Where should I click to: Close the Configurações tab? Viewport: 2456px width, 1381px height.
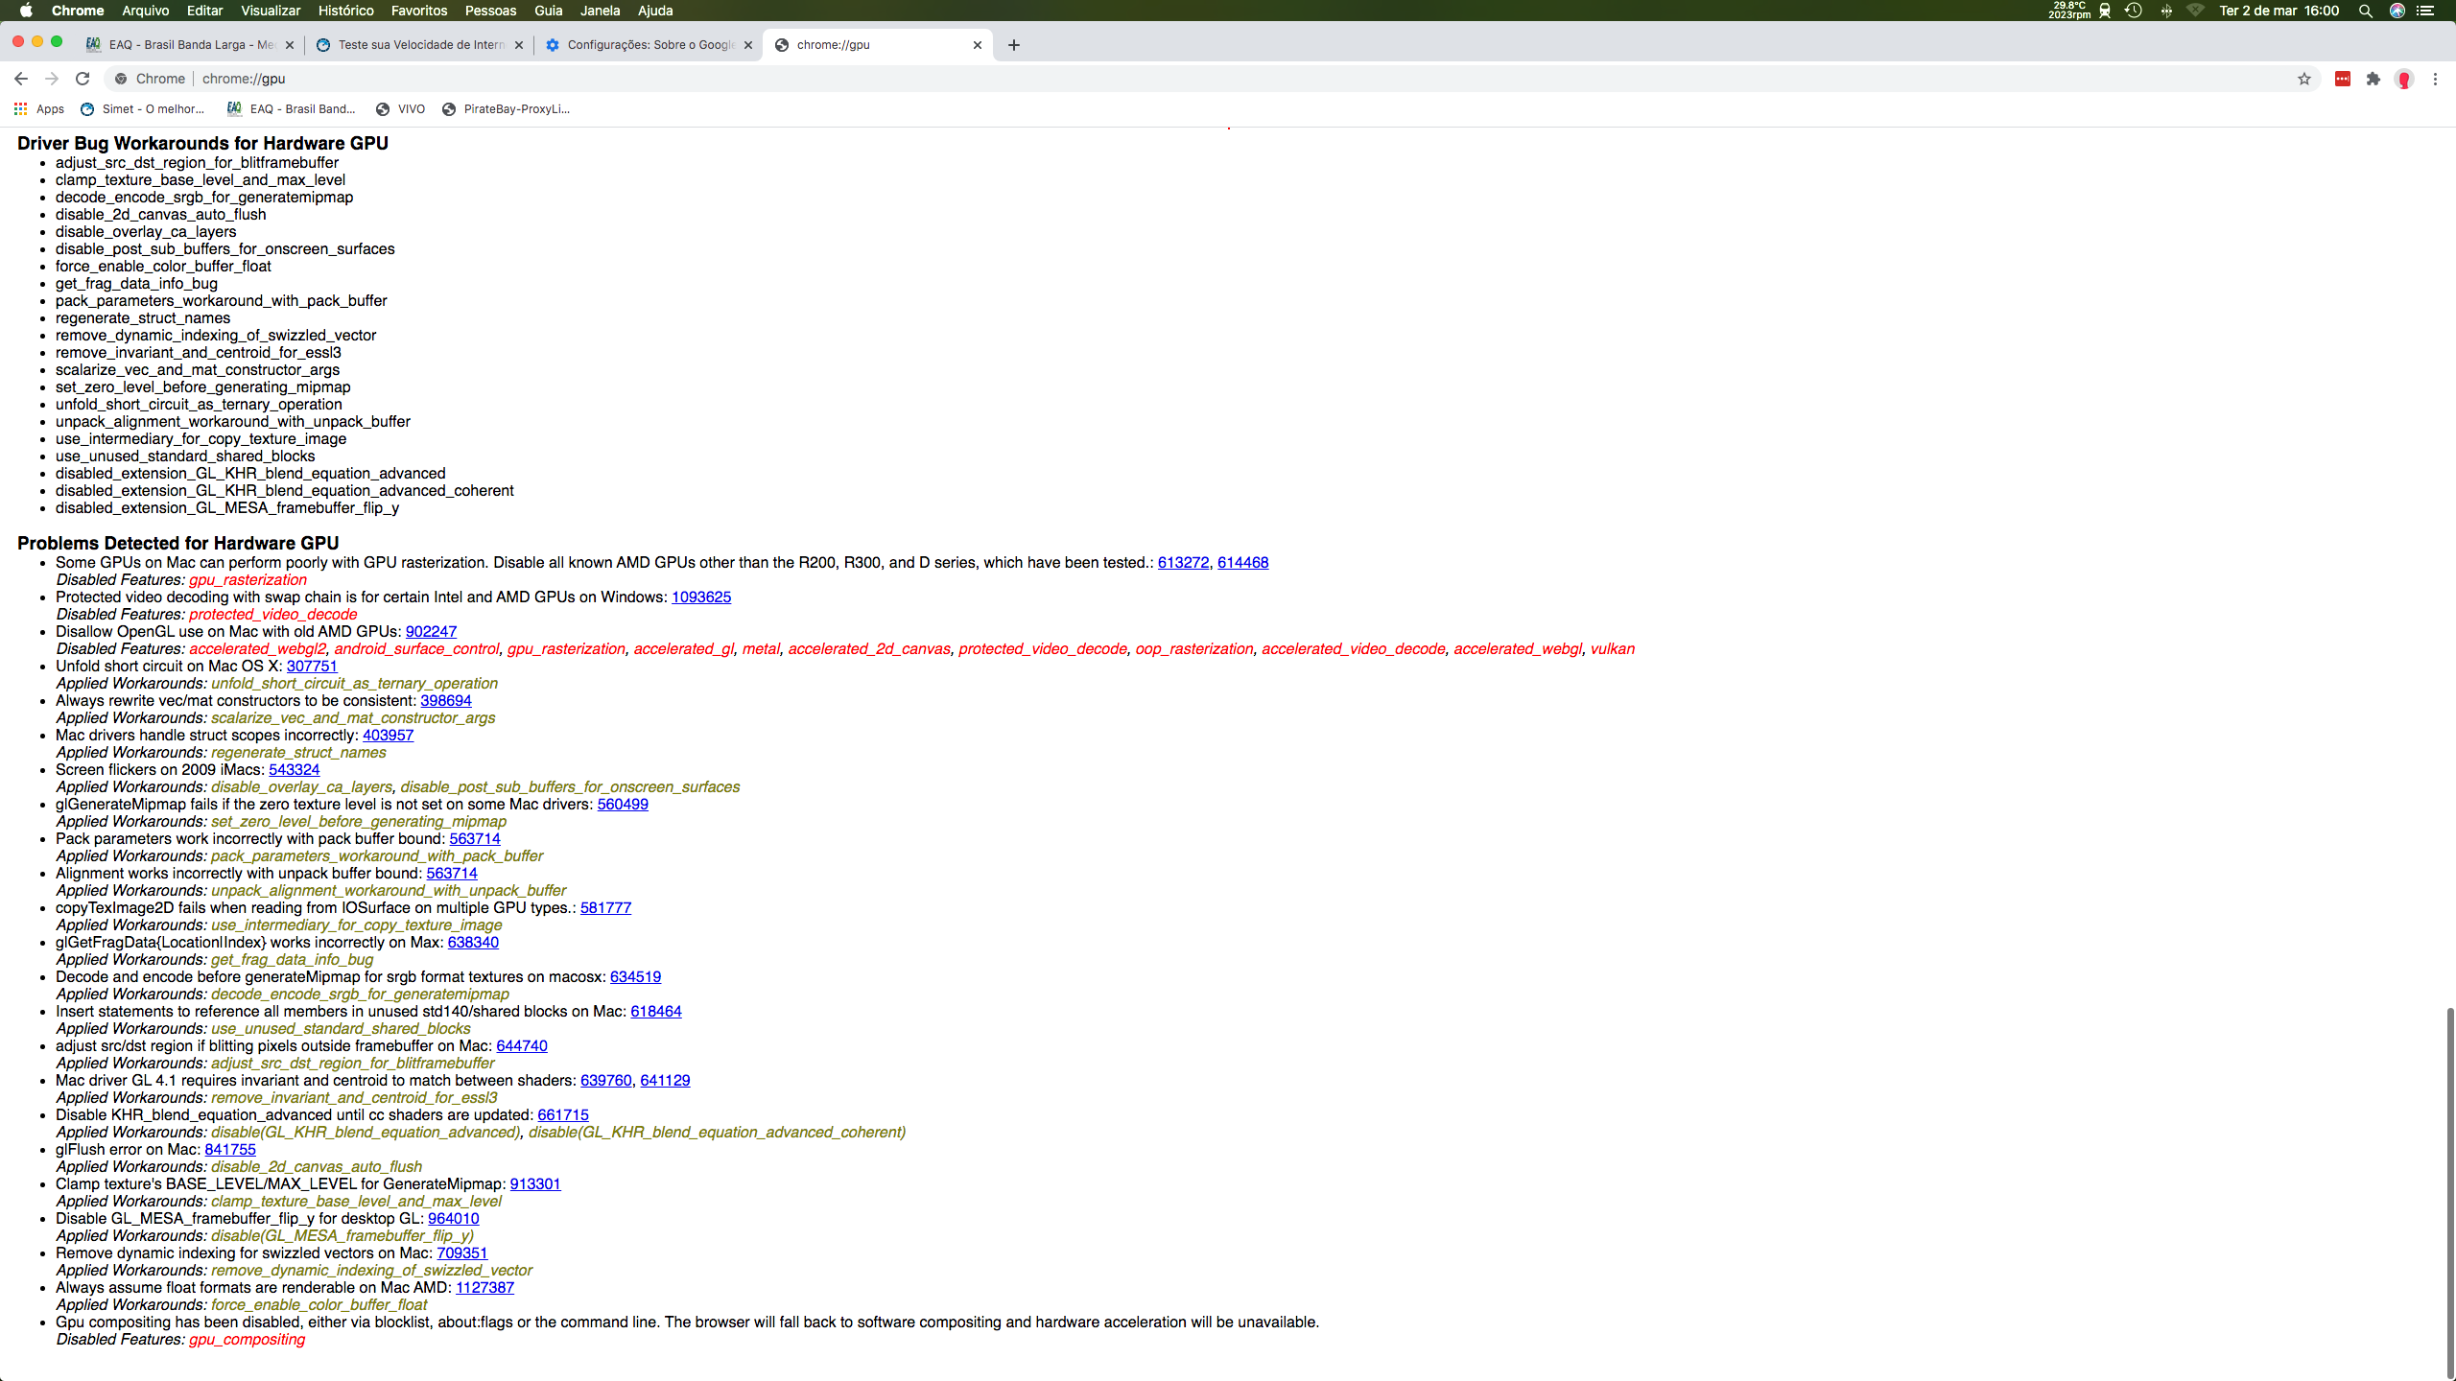[748, 45]
